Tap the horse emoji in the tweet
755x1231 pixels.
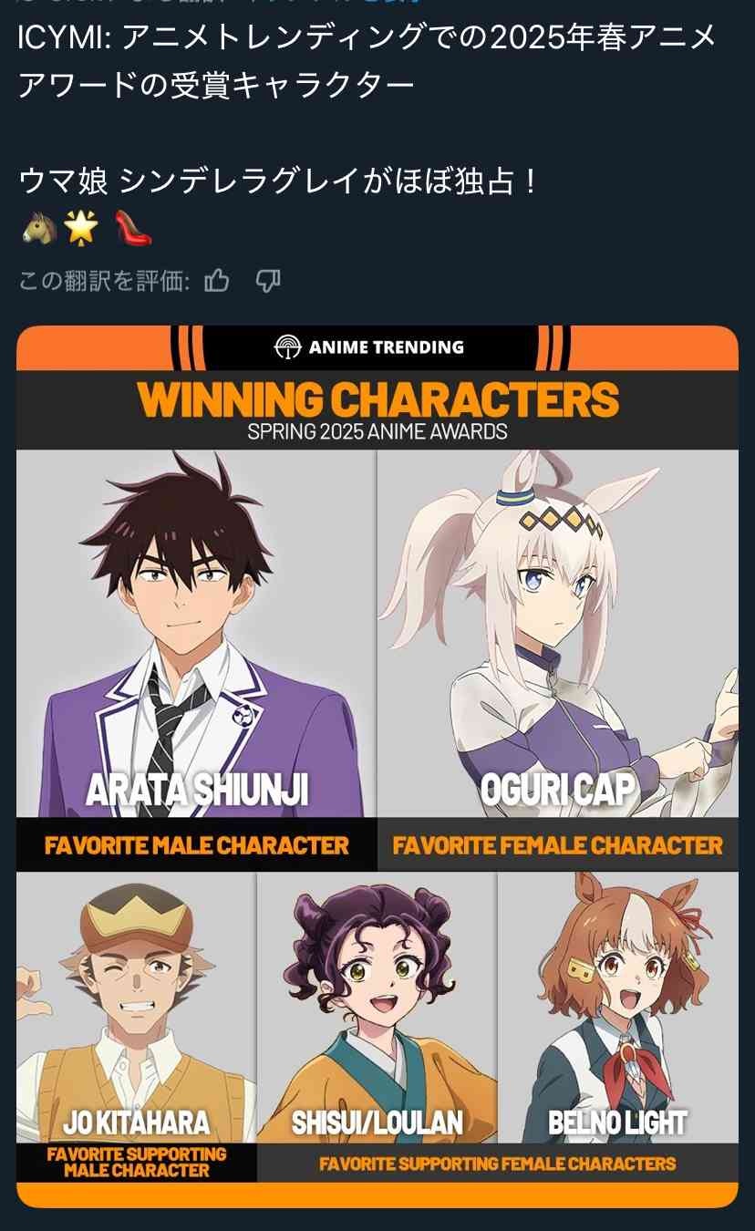coord(37,228)
